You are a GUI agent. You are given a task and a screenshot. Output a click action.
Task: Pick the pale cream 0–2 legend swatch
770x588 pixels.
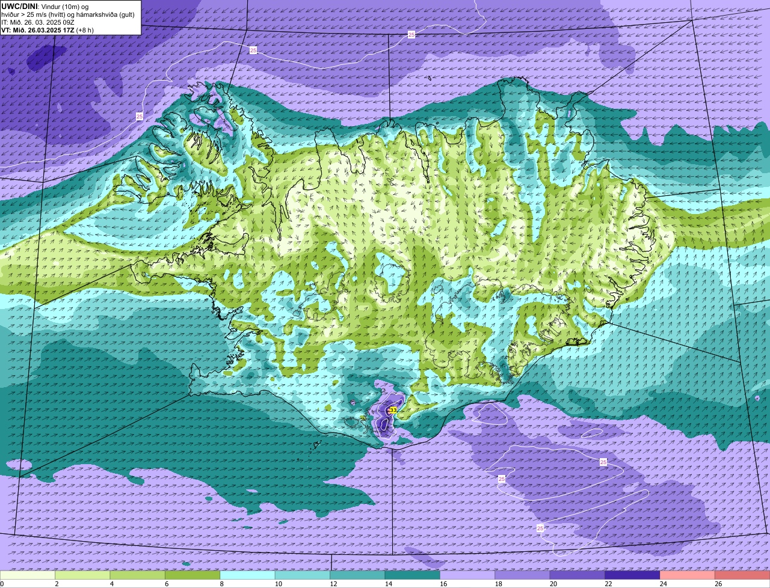pos(28,575)
